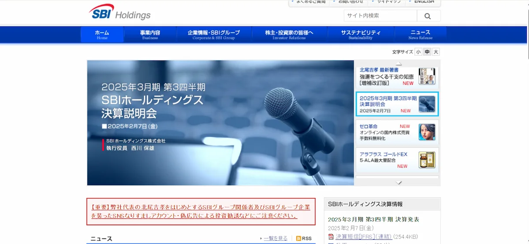This screenshot has height=244, width=529.
Task: Open the サイトマップ link
Action: pyautogui.click(x=386, y=2)
